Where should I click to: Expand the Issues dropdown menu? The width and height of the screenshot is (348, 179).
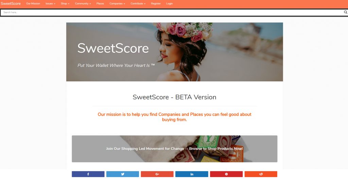[x=50, y=3]
